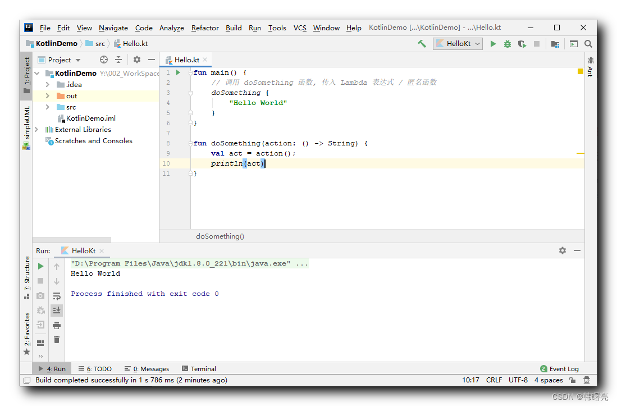
Task: Hide the Run panel with minus icon
Action: 577,250
